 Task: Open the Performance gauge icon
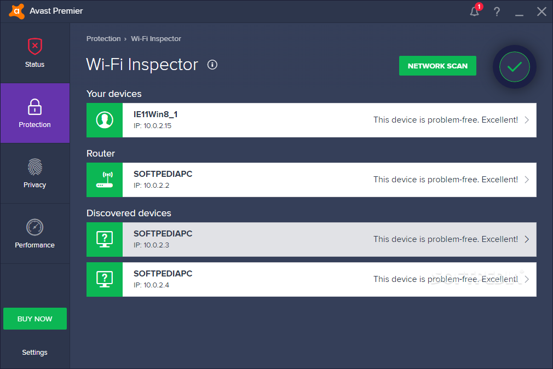coord(34,227)
